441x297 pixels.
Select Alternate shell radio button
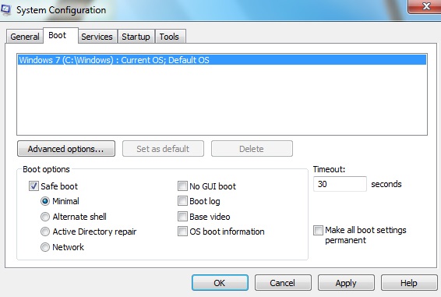(x=45, y=217)
